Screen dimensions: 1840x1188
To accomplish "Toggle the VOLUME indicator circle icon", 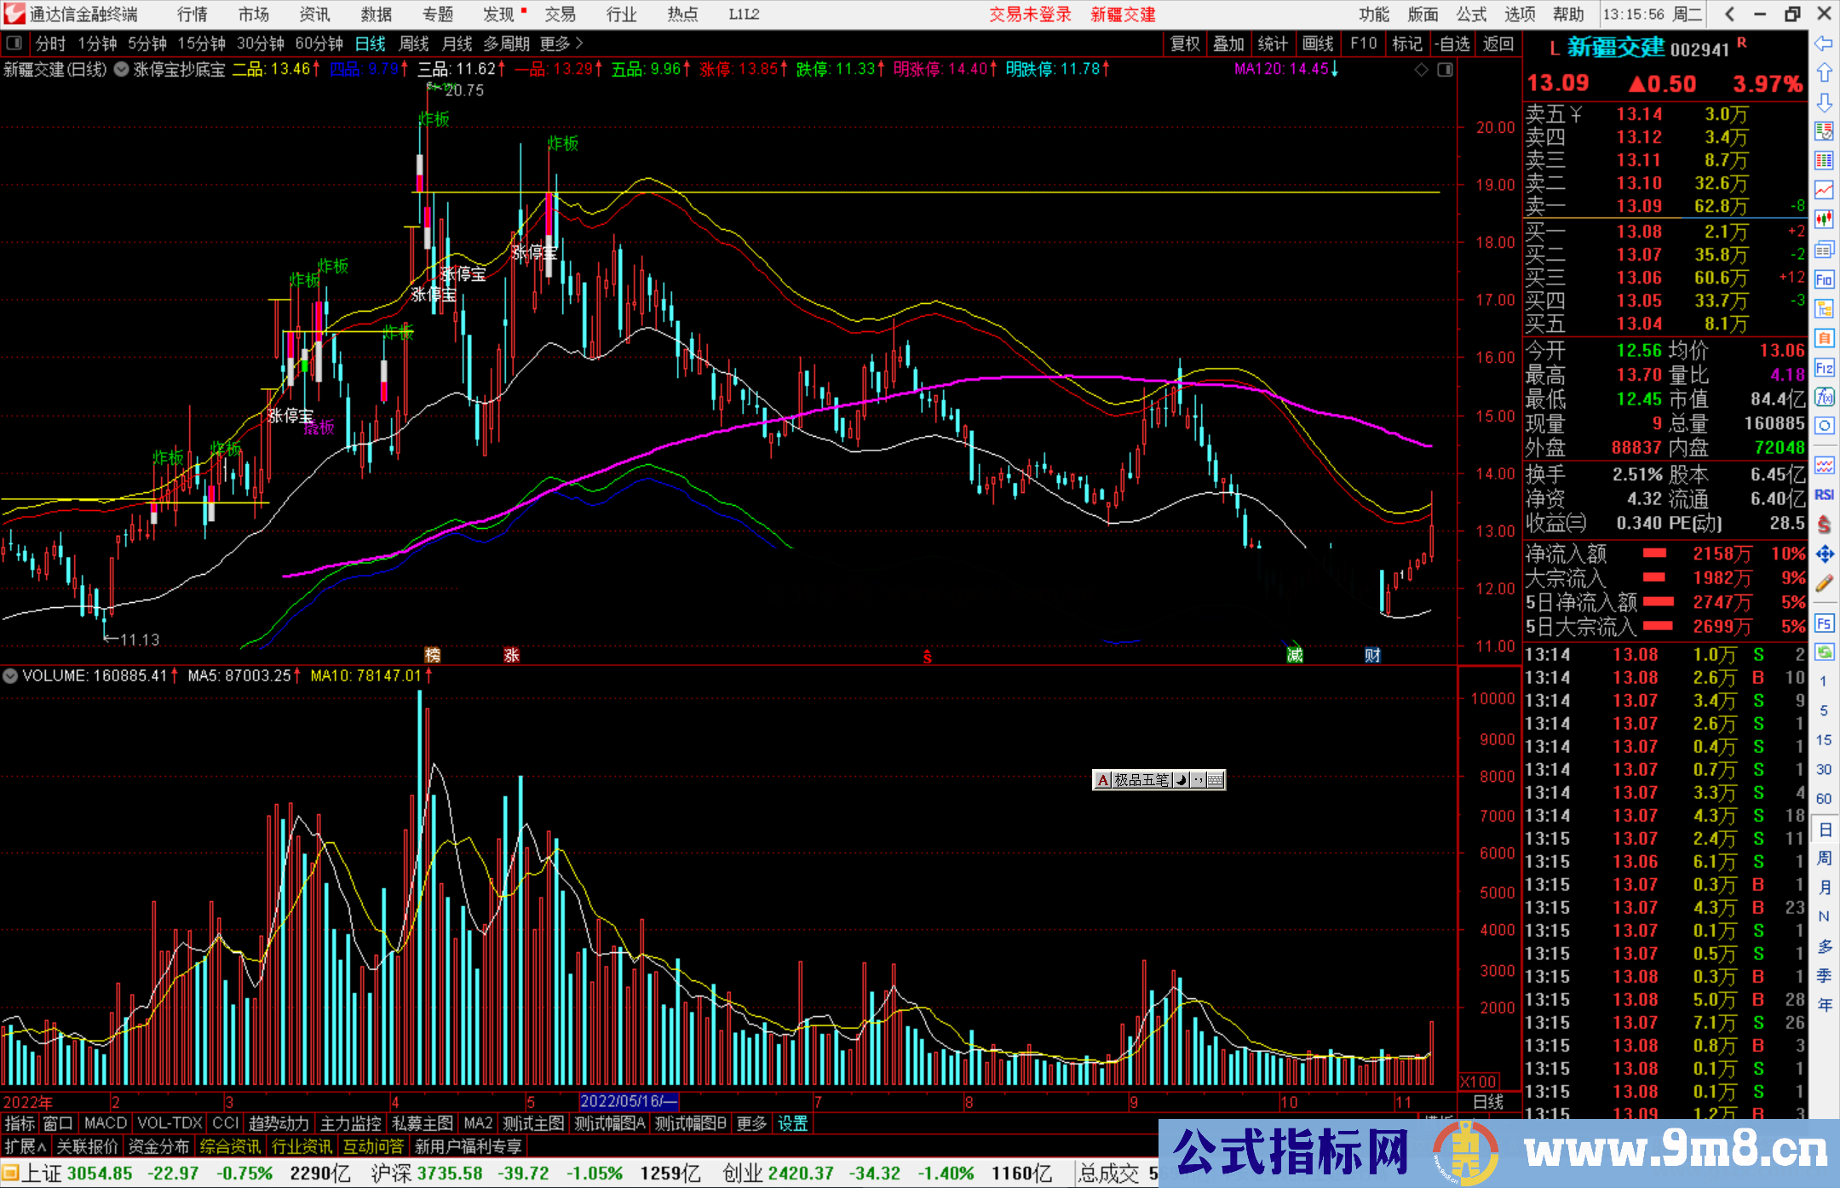I will pos(10,676).
